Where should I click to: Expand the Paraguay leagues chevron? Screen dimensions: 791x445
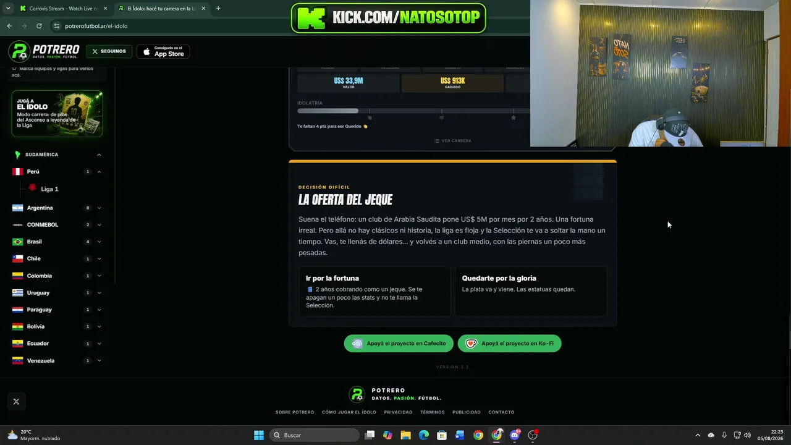pyautogui.click(x=99, y=310)
